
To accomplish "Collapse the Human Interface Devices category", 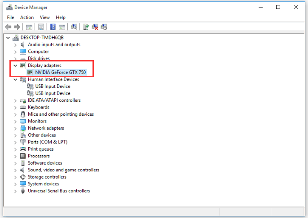I will (15, 79).
